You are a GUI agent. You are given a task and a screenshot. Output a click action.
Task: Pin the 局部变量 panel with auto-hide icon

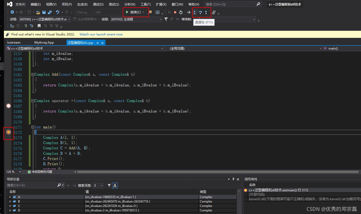click(x=233, y=179)
